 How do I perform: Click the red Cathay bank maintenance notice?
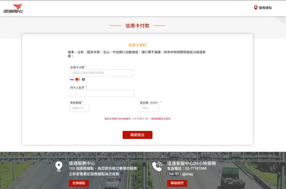click(x=137, y=119)
